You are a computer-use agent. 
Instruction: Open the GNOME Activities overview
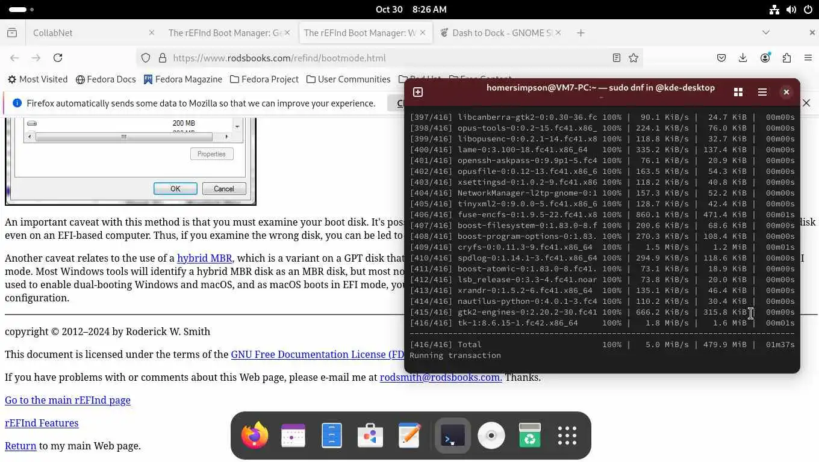pos(22,9)
